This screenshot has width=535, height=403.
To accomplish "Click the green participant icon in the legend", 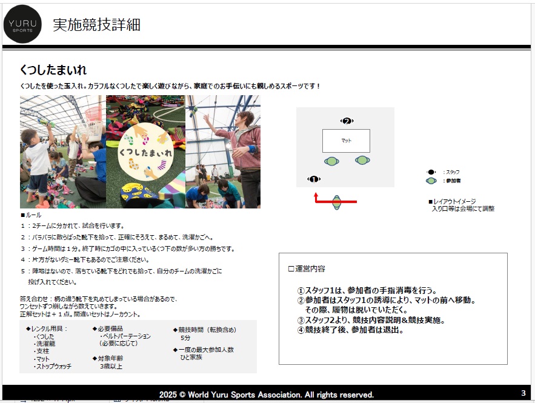I will coord(431,181).
